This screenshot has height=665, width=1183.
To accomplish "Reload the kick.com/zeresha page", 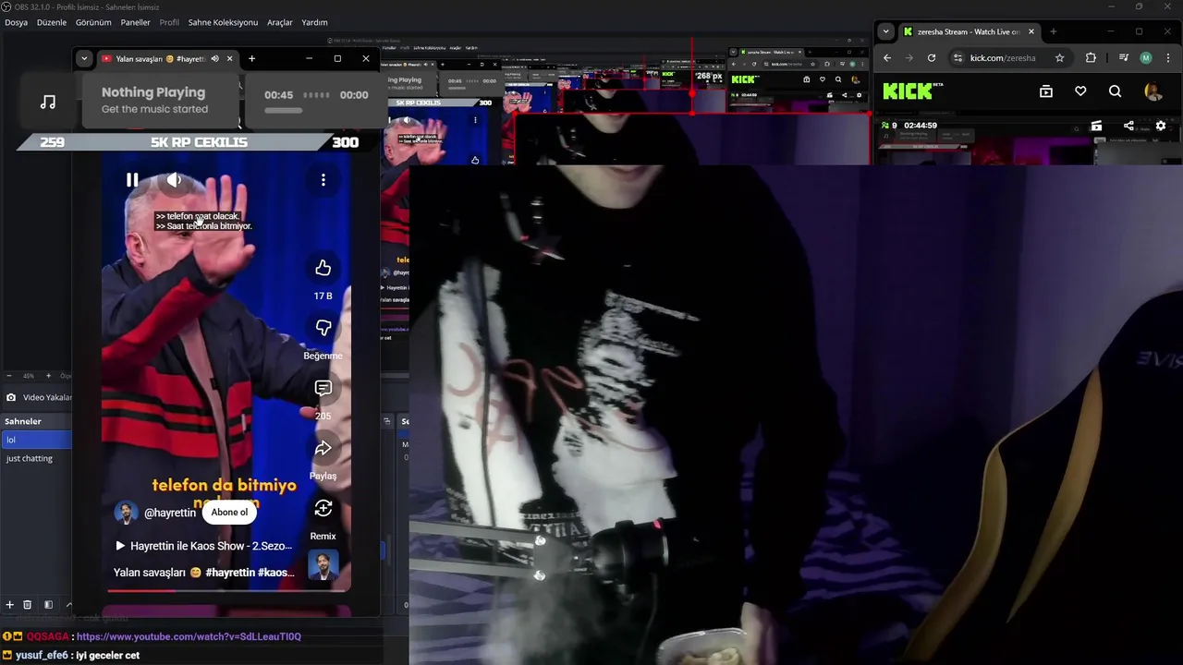I will pos(932,58).
